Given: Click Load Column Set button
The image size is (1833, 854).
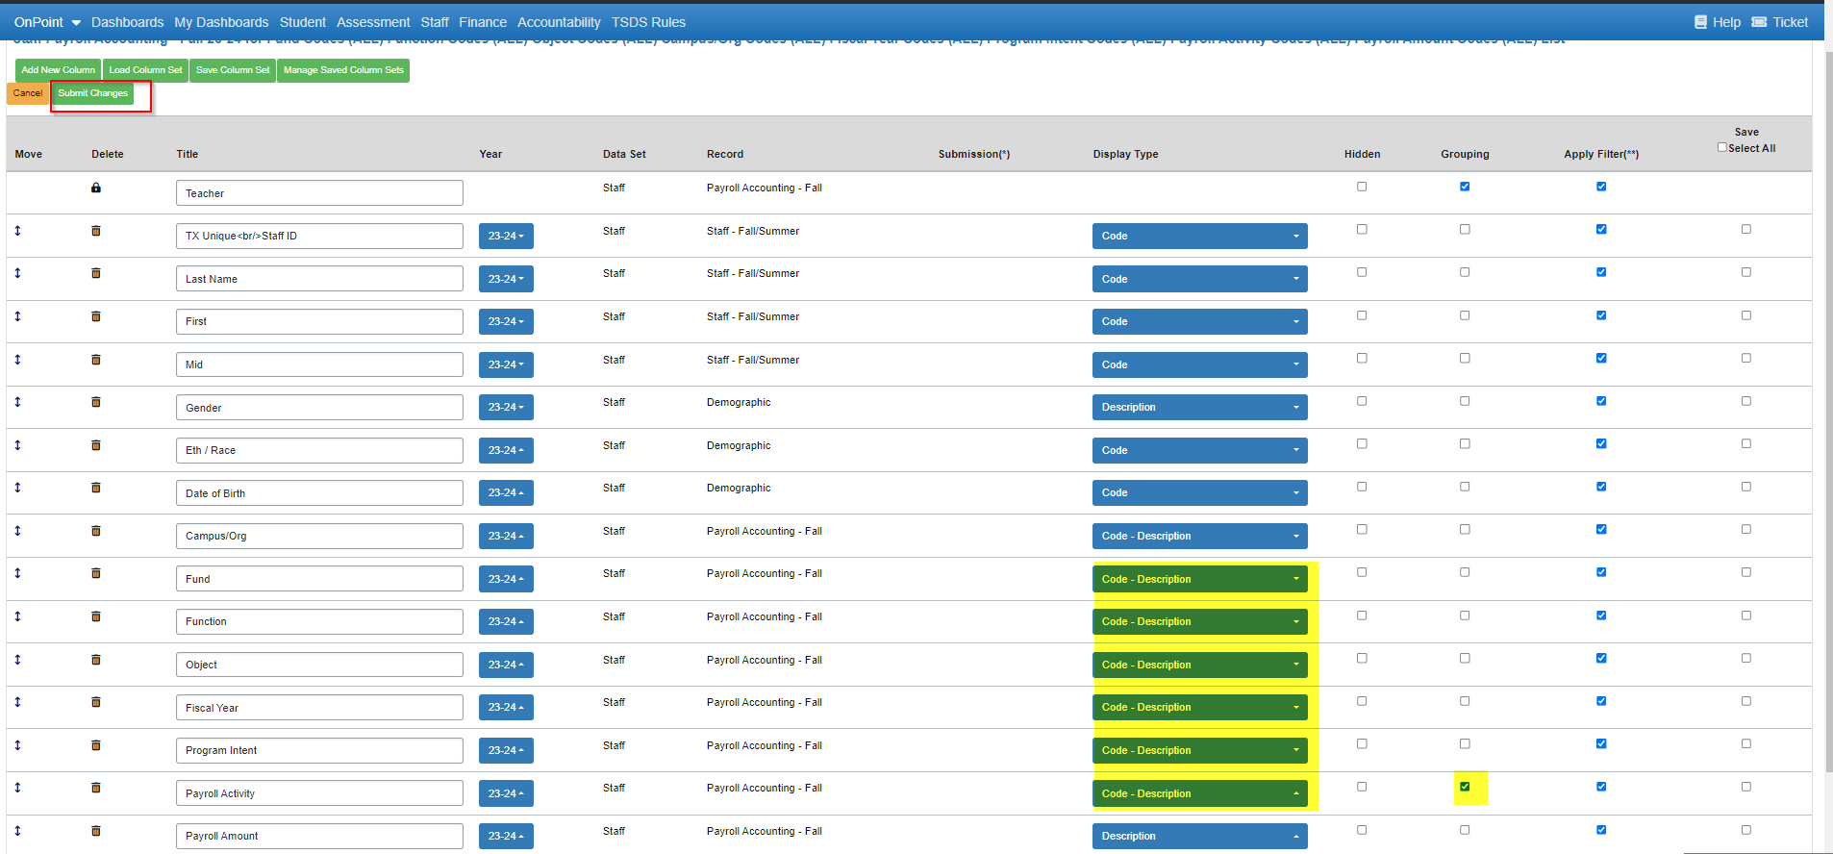Looking at the screenshot, I should 145,70.
